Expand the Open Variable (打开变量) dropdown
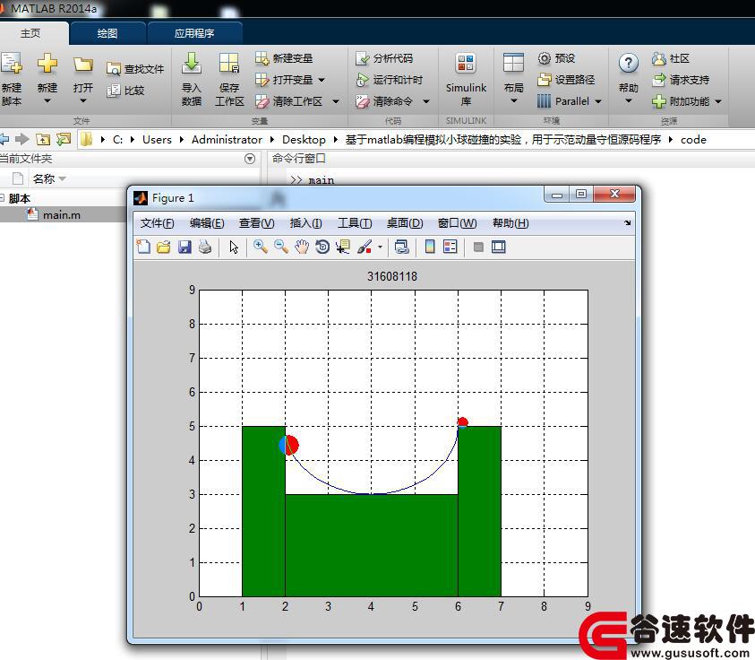755x660 pixels. coord(322,80)
